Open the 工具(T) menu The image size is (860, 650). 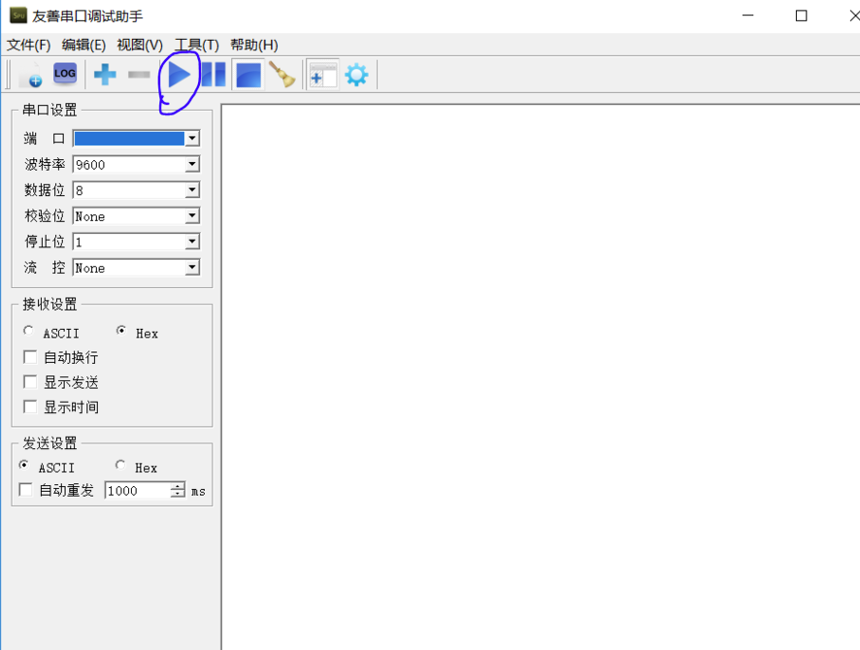(x=196, y=45)
